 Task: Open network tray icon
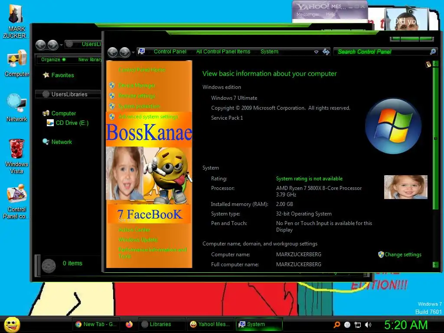pyautogui.click(x=358, y=325)
